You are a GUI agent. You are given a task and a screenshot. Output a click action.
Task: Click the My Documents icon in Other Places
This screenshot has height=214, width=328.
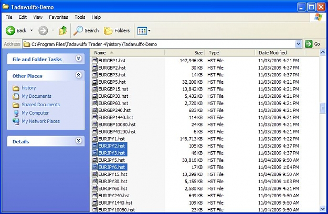16,96
